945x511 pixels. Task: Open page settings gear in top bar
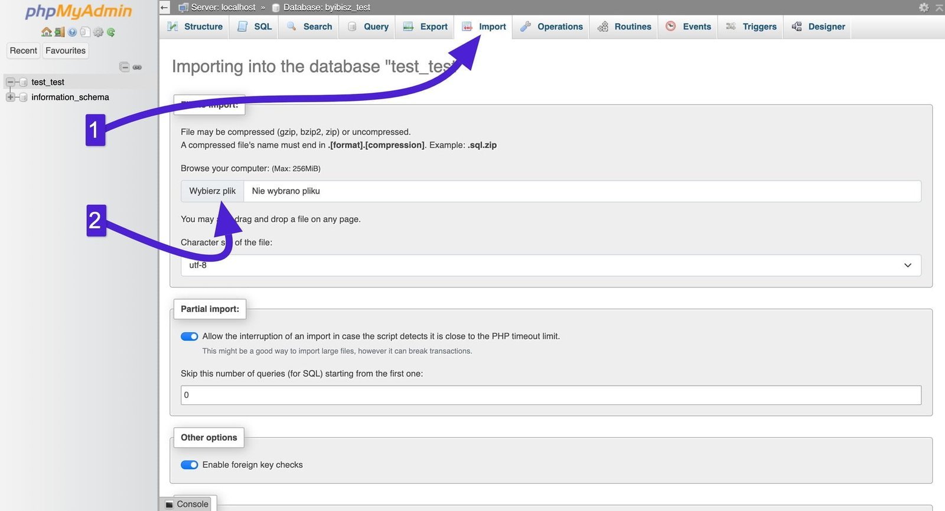(924, 7)
